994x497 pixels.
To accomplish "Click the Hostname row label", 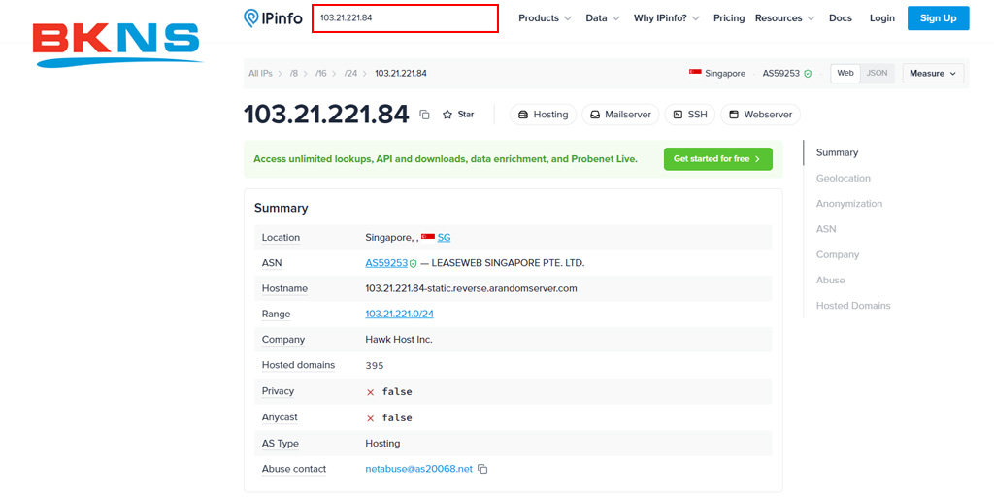I will (x=284, y=288).
